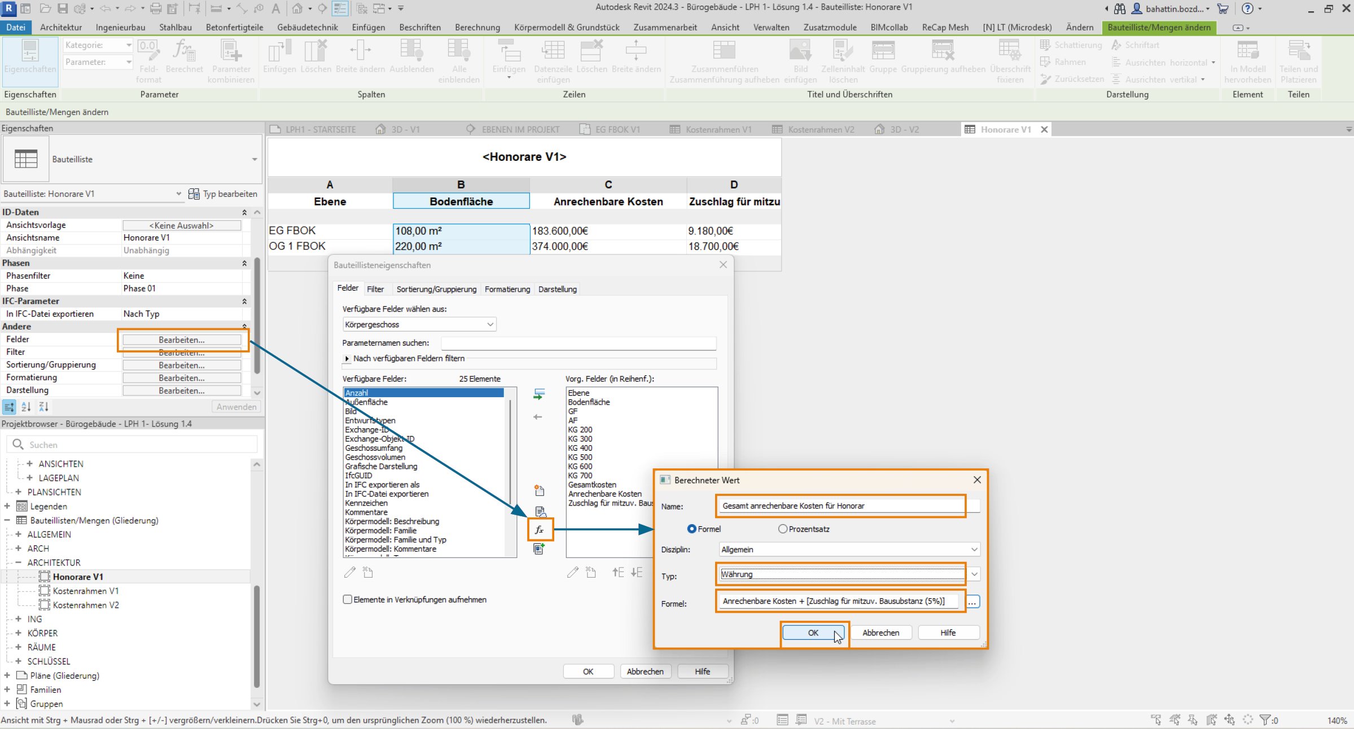Open the Körpergeschoss field source dropdown
1354x729 pixels.
419,324
